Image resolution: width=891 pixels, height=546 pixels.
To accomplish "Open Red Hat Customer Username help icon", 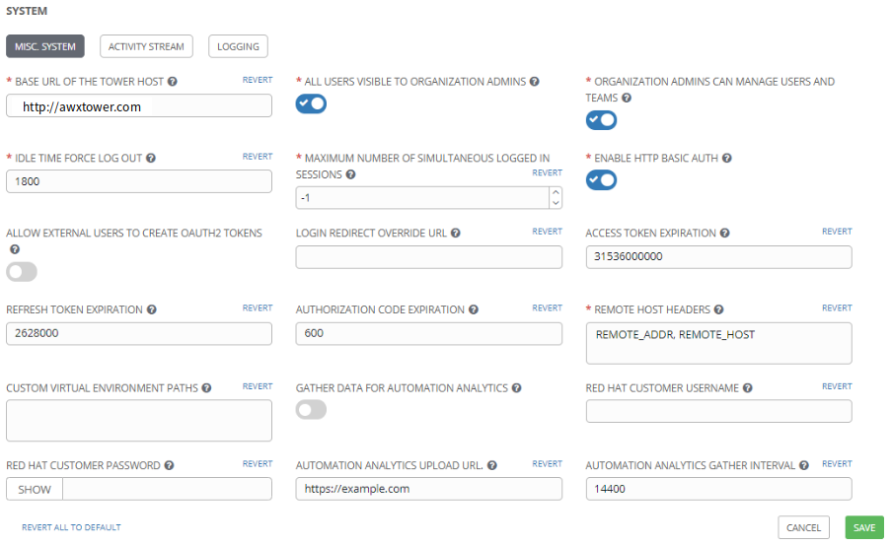I will coord(748,387).
